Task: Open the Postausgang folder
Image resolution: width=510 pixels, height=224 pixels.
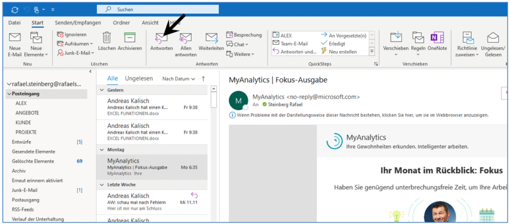Action: pos(26,200)
